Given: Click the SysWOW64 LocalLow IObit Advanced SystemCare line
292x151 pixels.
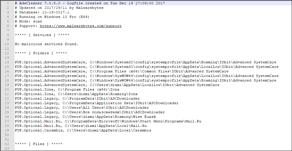Looking at the screenshot, I should coord(147,76).
